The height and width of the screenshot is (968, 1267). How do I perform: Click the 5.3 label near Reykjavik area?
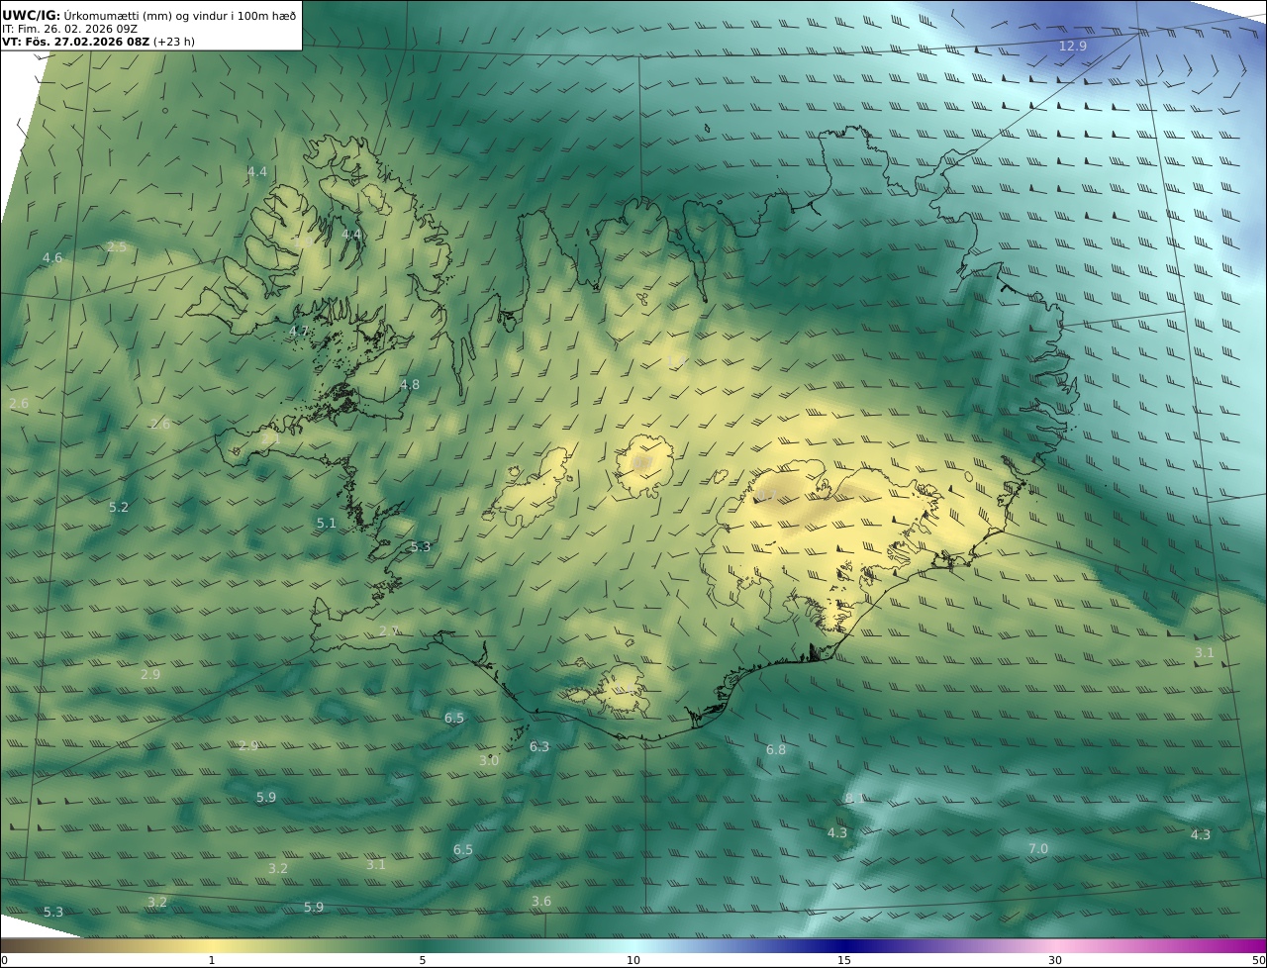click(x=421, y=547)
